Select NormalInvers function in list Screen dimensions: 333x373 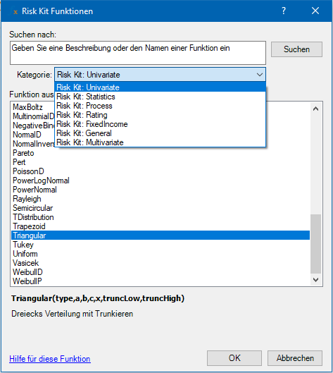(33, 144)
